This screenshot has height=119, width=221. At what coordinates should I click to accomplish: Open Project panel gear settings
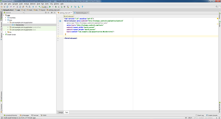click(x=52, y=13)
